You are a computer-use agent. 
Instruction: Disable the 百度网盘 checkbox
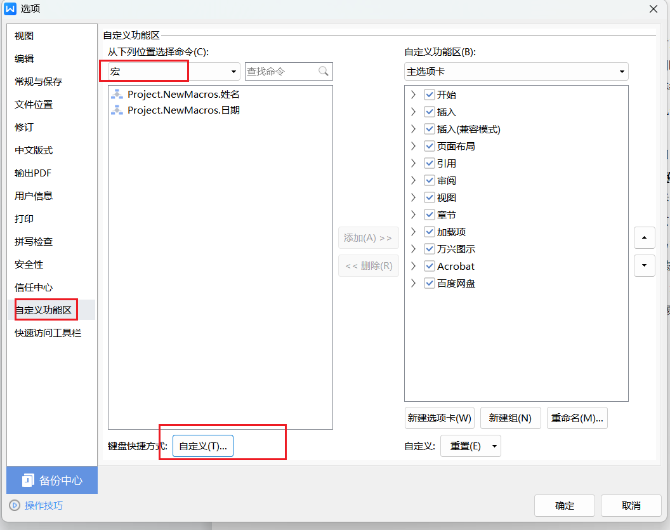[x=429, y=283]
